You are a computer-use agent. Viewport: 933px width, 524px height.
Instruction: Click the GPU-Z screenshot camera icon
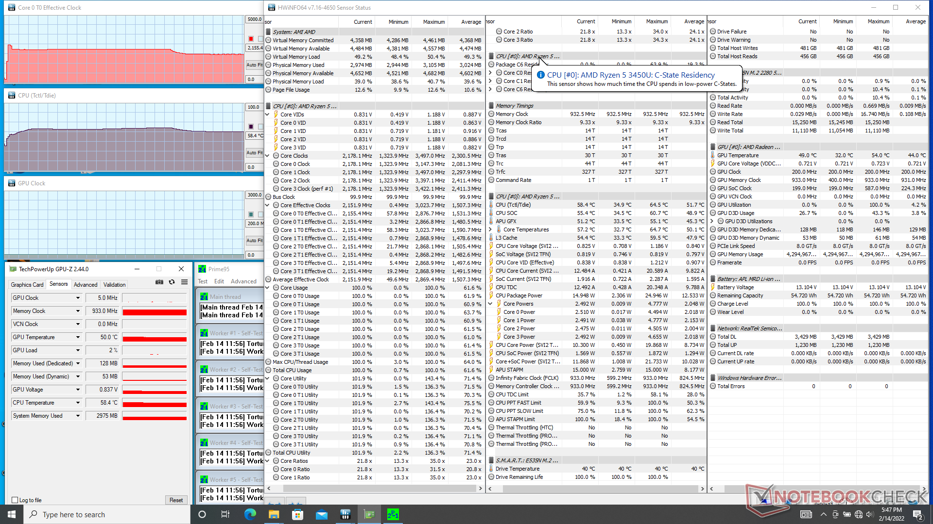159,282
